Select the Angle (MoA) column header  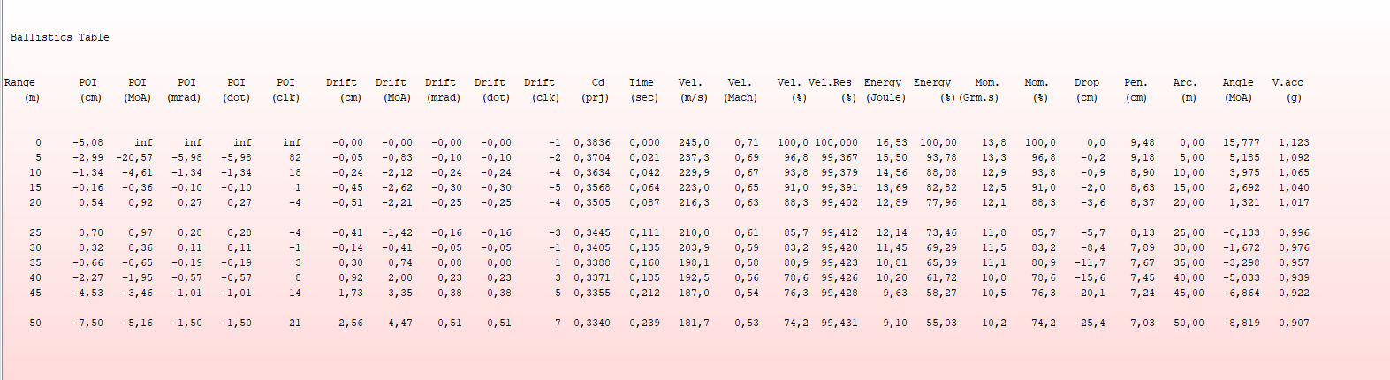(1238, 89)
